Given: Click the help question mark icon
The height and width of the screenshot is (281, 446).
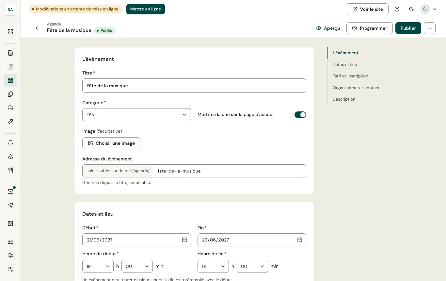Looking at the screenshot, I should (x=397, y=9).
